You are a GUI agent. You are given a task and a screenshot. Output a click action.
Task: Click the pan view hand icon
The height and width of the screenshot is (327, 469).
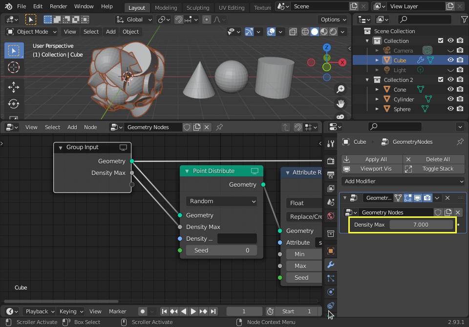click(x=341, y=103)
